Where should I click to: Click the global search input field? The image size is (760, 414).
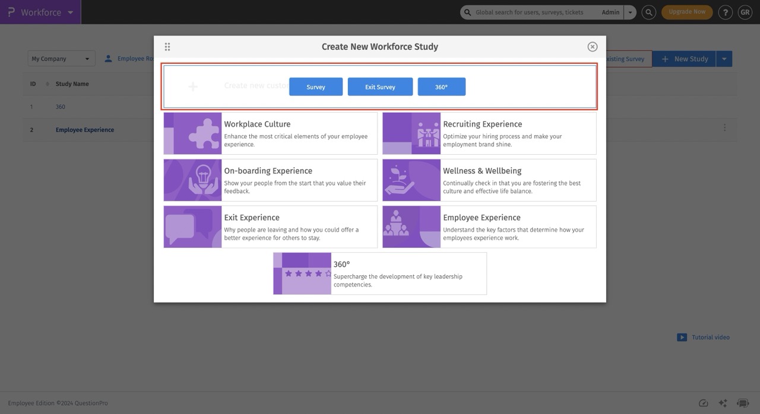click(x=528, y=12)
